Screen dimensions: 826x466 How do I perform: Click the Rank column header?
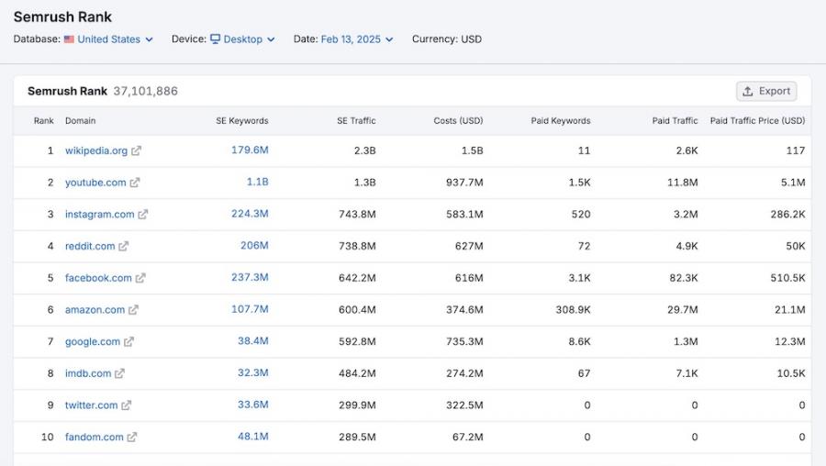(44, 120)
